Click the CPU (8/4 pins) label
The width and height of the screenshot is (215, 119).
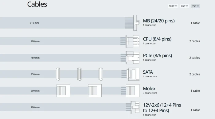click(x=157, y=39)
